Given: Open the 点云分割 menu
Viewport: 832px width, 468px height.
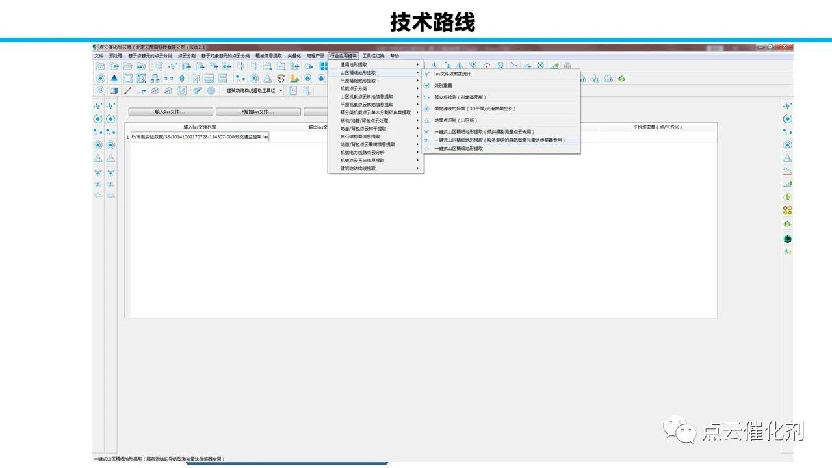Looking at the screenshot, I should 187,56.
